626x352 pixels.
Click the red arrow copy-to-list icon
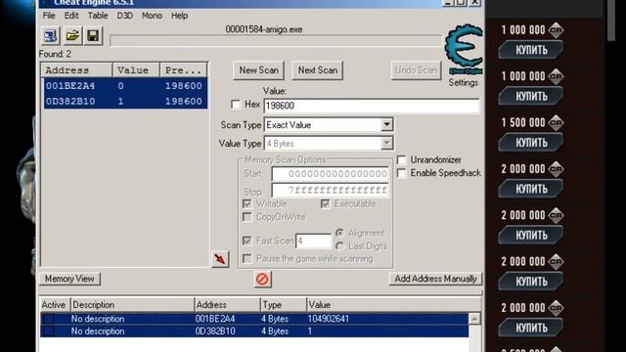[x=220, y=258]
